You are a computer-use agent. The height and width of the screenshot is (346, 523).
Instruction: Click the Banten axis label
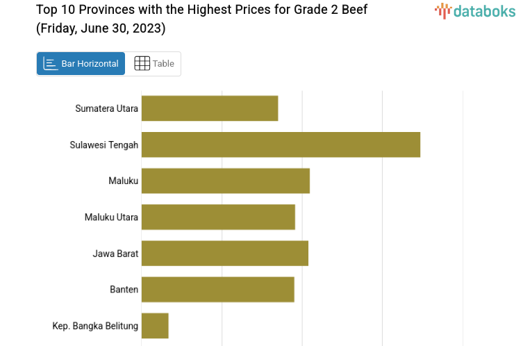tap(124, 289)
